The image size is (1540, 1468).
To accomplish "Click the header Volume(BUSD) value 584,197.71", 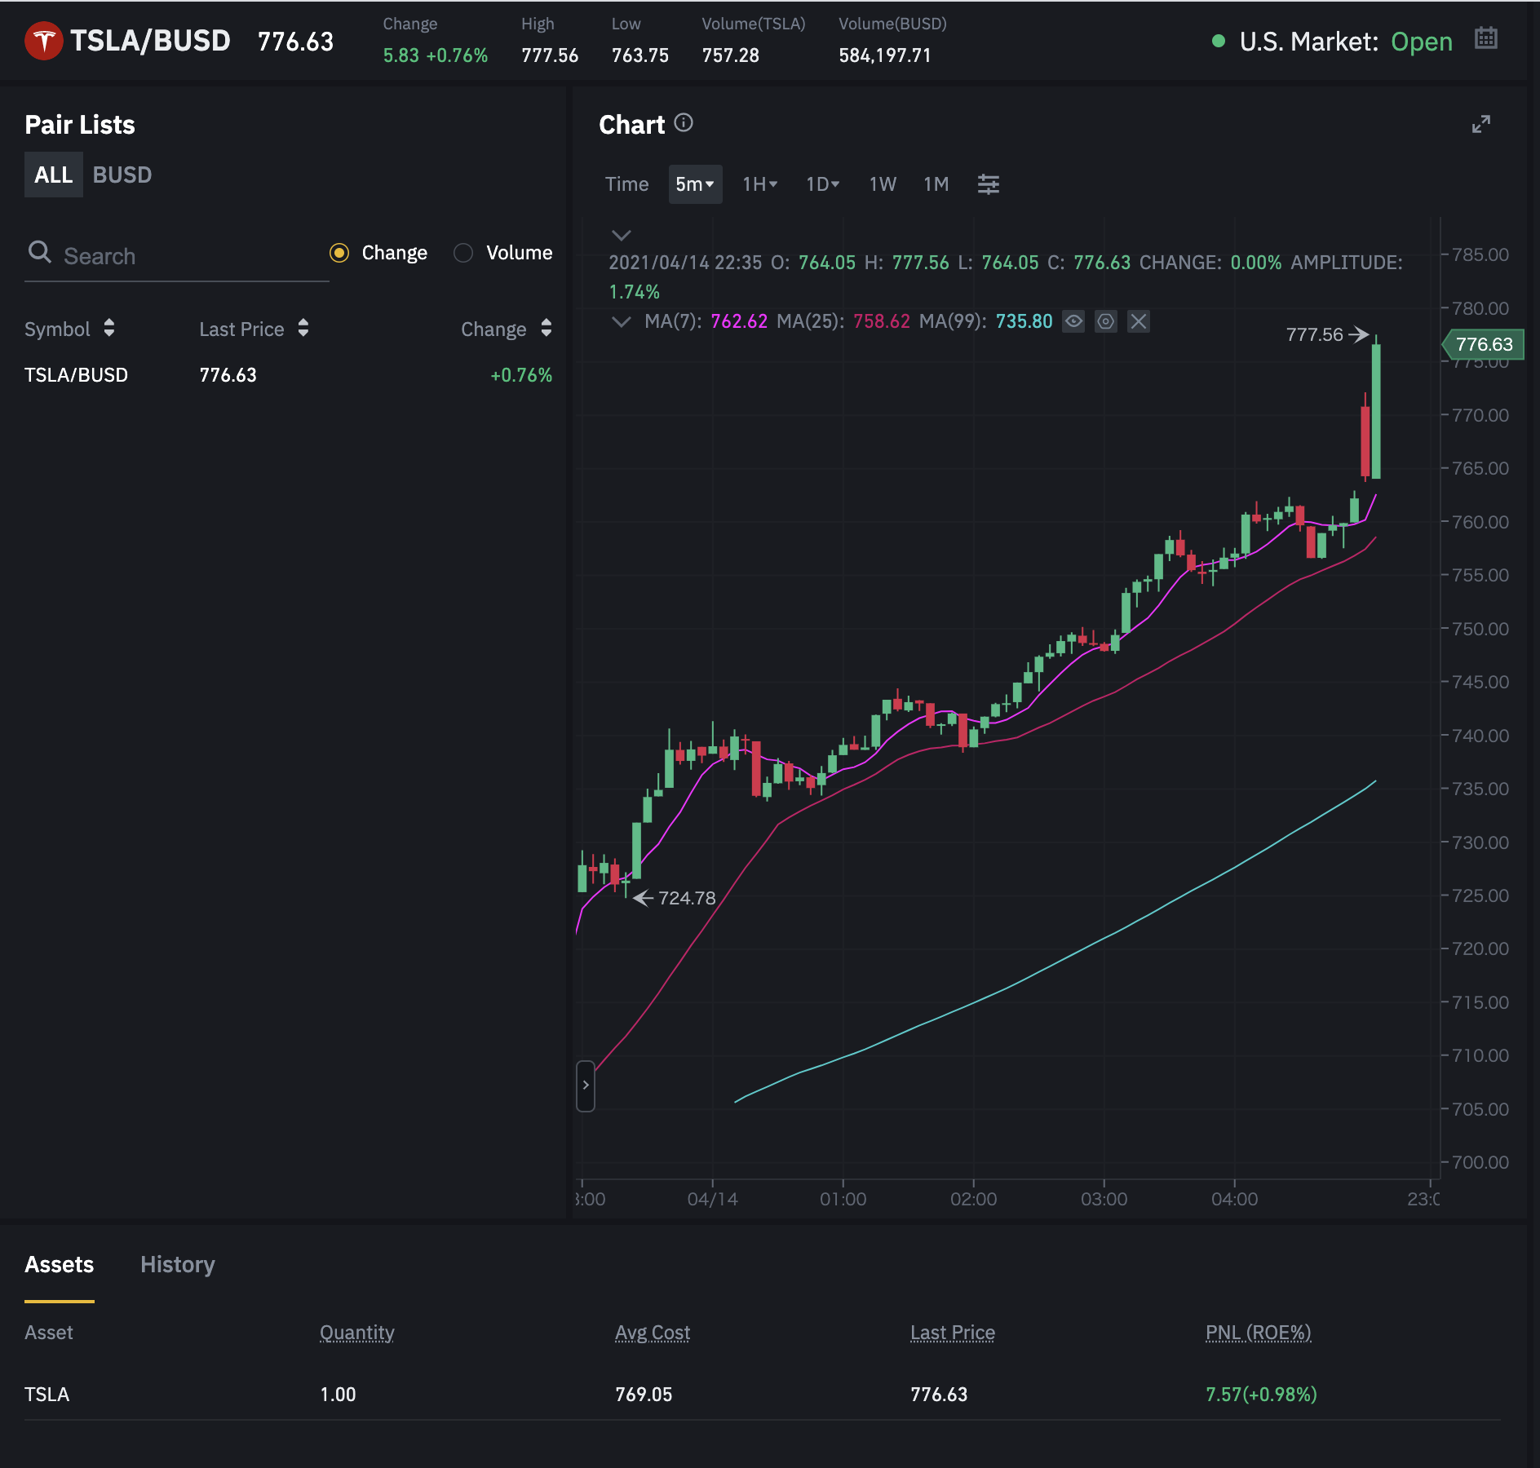I will click(885, 55).
